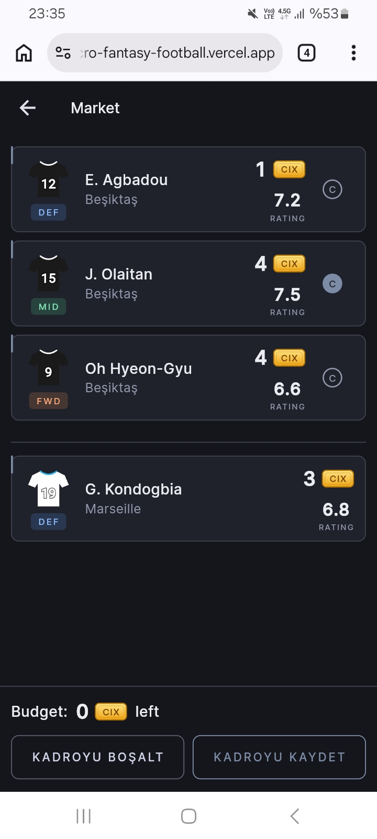Tap the CIX coin on Kondogbia's card
The width and height of the screenshot is (377, 839).
pyautogui.click(x=338, y=479)
